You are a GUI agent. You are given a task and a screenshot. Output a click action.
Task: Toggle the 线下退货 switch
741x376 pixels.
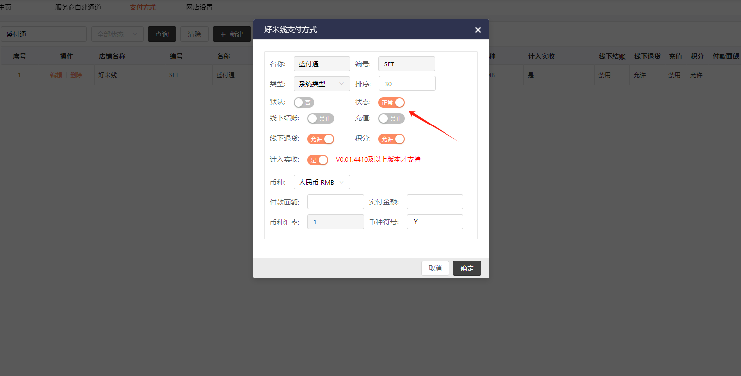321,139
